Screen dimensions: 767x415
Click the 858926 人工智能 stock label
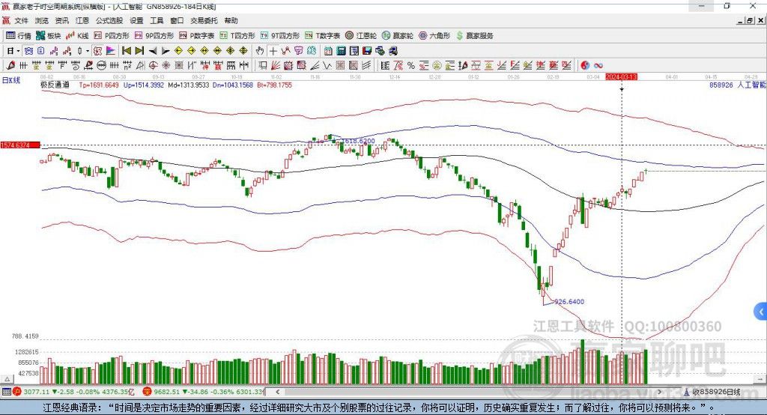tap(738, 85)
